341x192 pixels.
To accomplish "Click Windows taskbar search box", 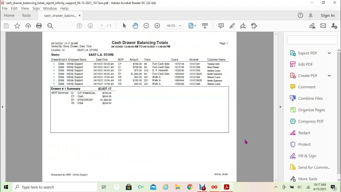I will [55, 187].
